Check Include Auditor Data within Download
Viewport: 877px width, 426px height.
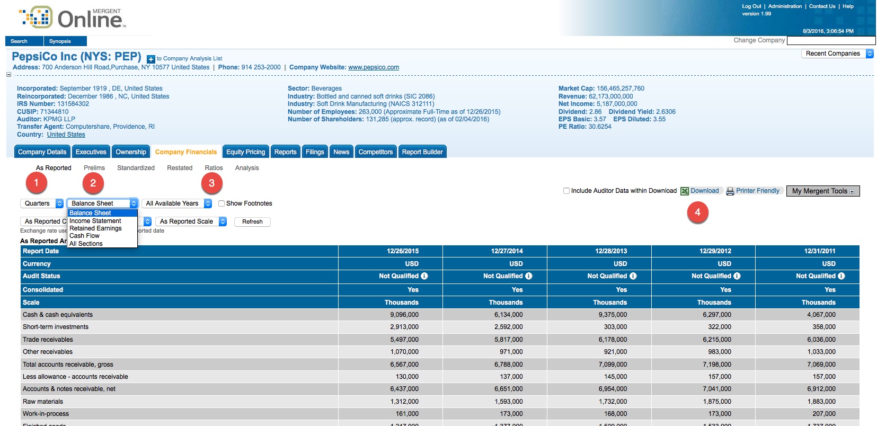tap(566, 191)
